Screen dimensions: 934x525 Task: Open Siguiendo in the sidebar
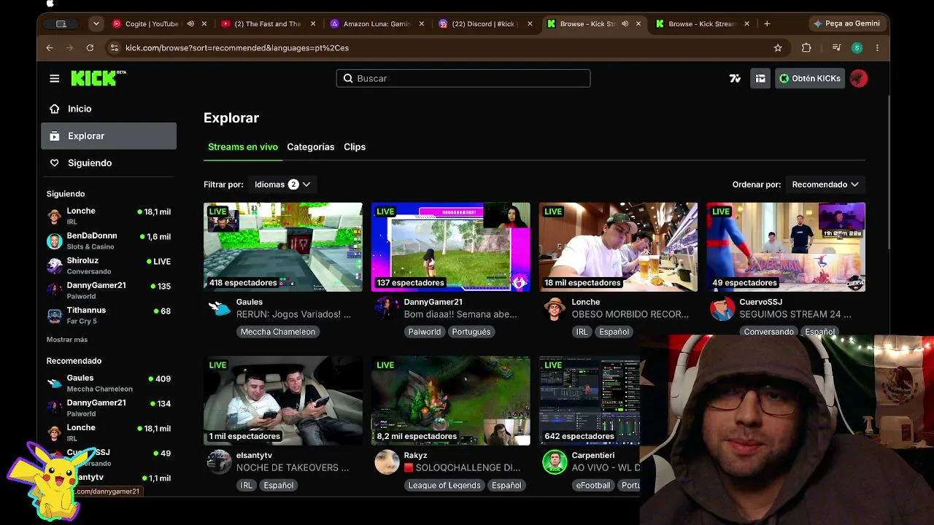109,163
